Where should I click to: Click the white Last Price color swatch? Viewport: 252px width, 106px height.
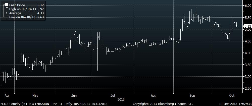7,5
